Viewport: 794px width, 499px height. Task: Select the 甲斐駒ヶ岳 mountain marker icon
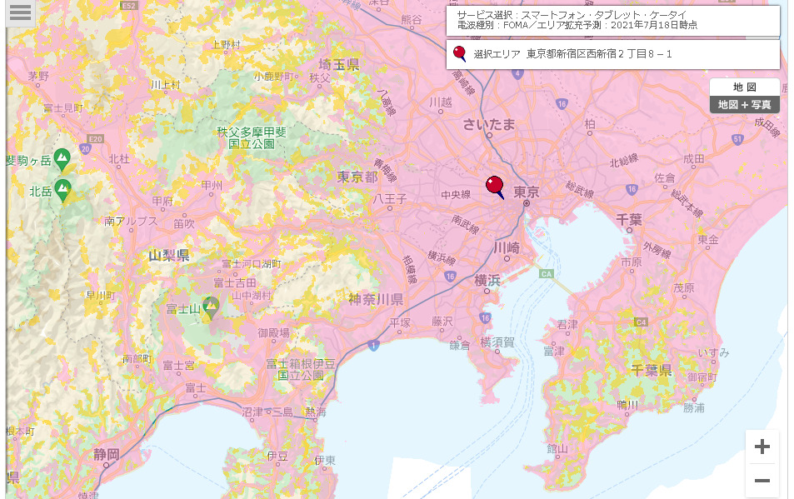[62, 158]
